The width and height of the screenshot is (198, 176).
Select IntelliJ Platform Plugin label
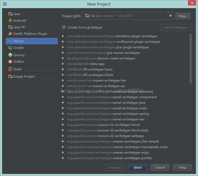pos(30,34)
